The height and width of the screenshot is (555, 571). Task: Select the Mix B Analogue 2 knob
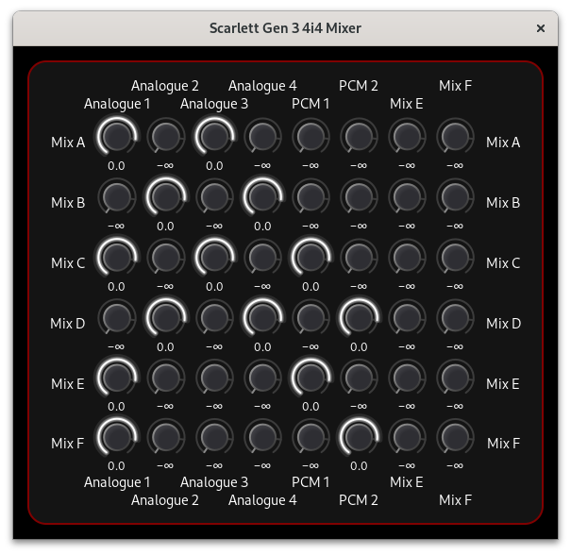click(165, 197)
